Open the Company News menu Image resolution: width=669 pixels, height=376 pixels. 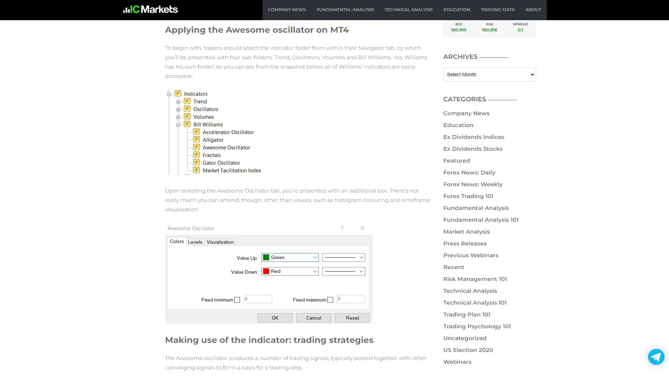click(287, 10)
